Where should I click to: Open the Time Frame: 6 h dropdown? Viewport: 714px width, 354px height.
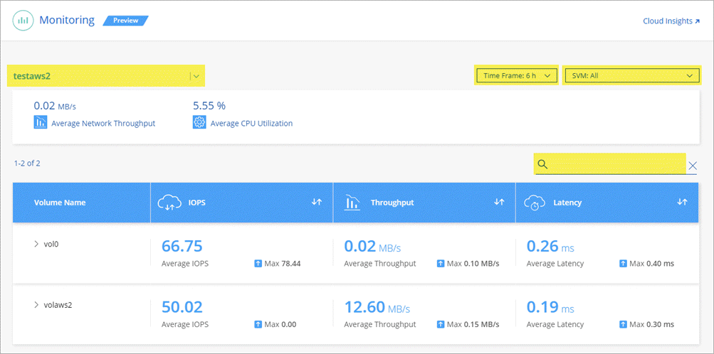point(515,75)
